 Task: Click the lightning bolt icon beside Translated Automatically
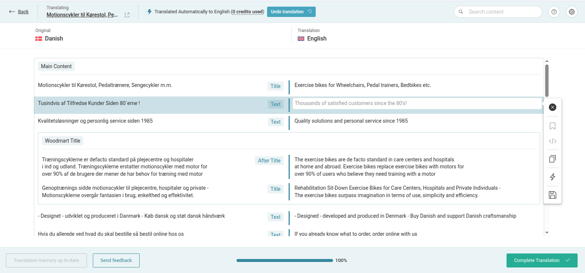click(x=150, y=12)
